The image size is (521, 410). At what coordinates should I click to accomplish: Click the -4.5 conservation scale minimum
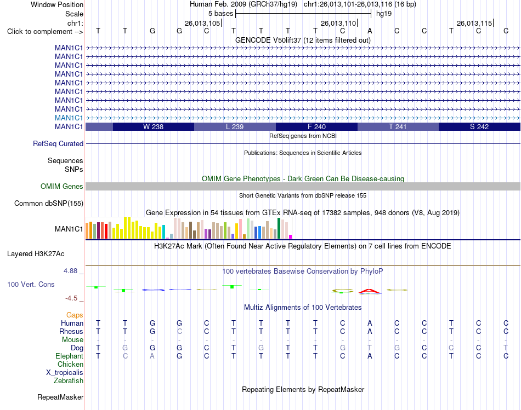coord(71,298)
